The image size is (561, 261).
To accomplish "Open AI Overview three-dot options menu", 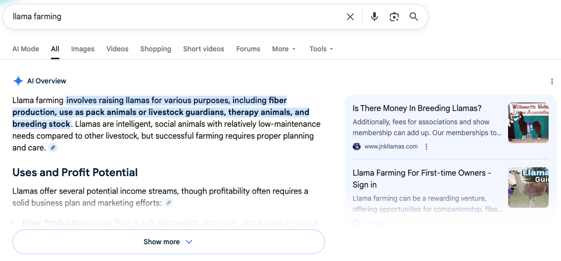I will 552,81.
